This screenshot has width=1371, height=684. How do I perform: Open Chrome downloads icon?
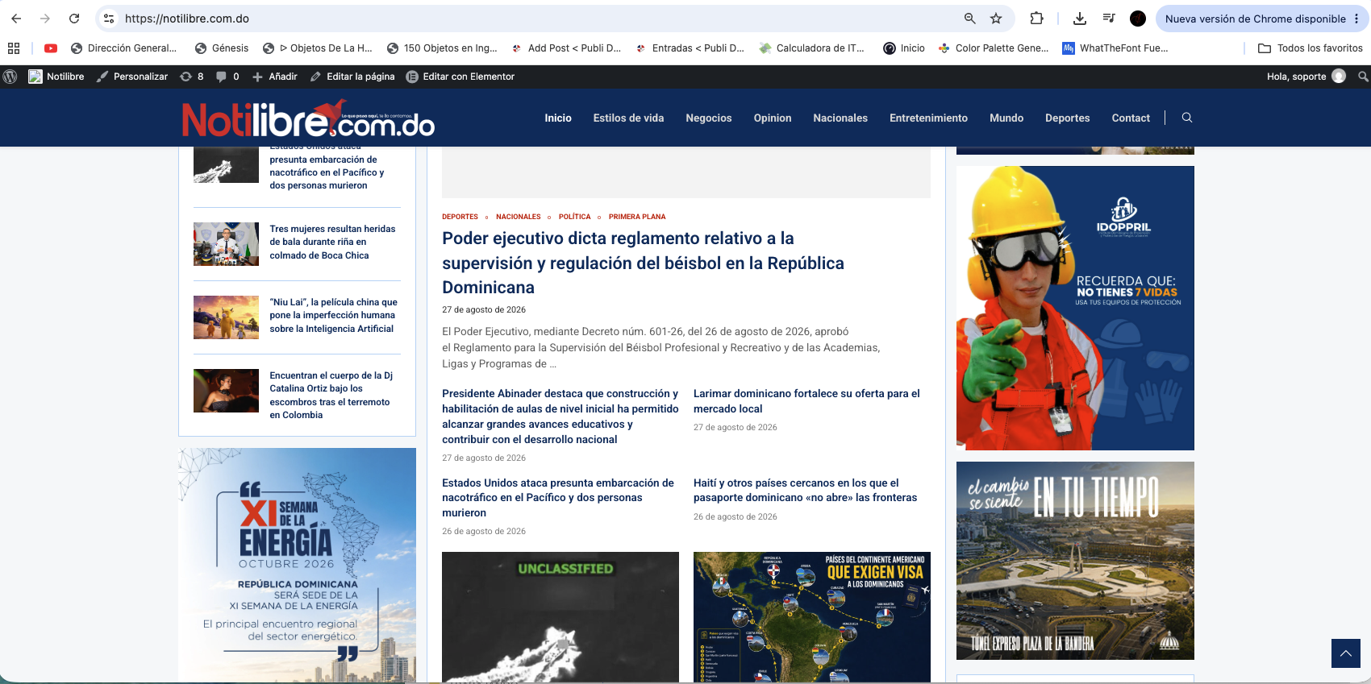point(1080,19)
